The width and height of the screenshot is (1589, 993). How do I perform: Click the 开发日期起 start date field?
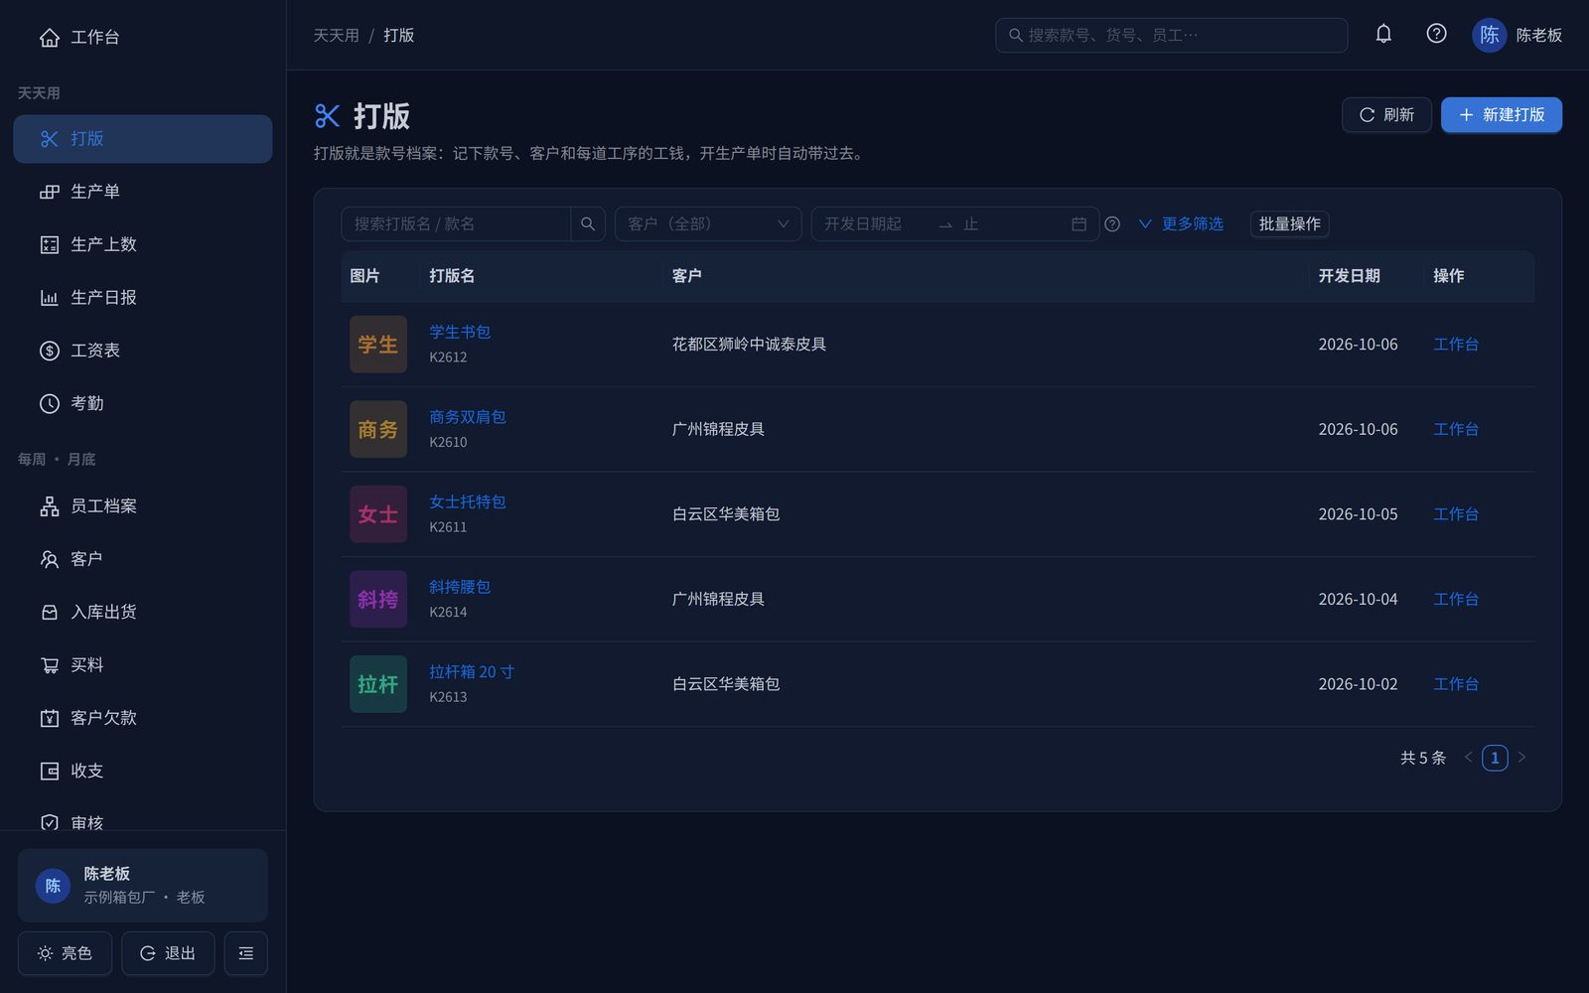coord(875,224)
